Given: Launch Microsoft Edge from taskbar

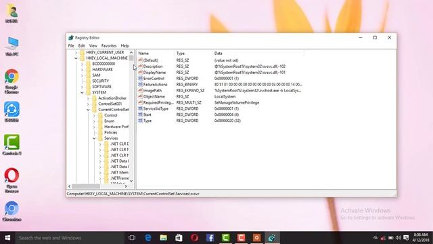Looking at the screenshot, I should [148, 238].
